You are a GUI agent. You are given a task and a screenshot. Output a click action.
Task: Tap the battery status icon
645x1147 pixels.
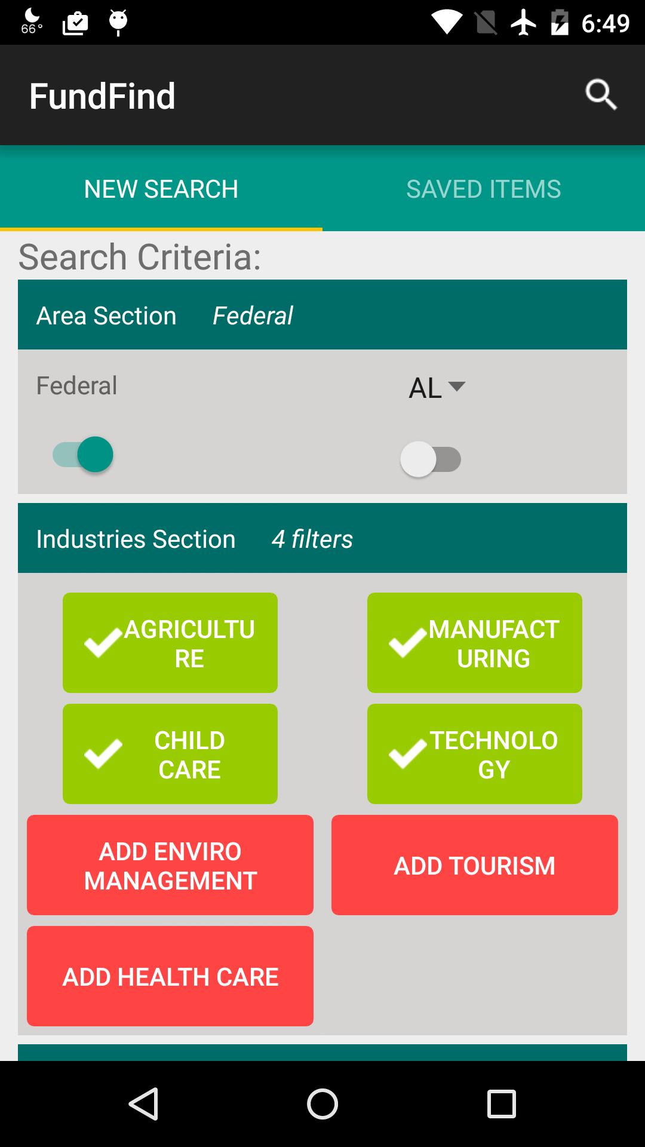point(560,23)
